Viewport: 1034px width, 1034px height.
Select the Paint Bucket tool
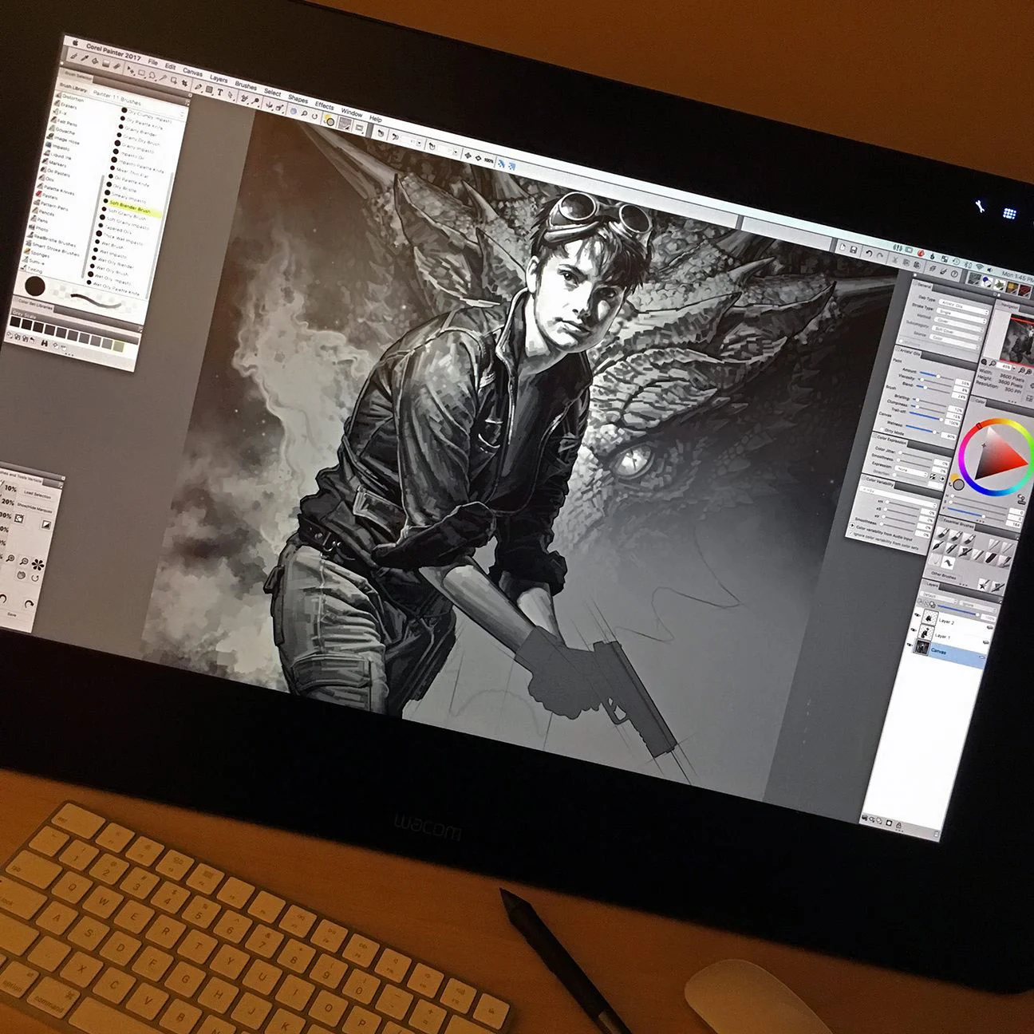coord(95,61)
